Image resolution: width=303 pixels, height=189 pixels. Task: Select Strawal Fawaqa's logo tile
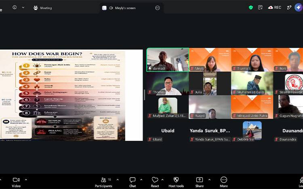[288, 84]
